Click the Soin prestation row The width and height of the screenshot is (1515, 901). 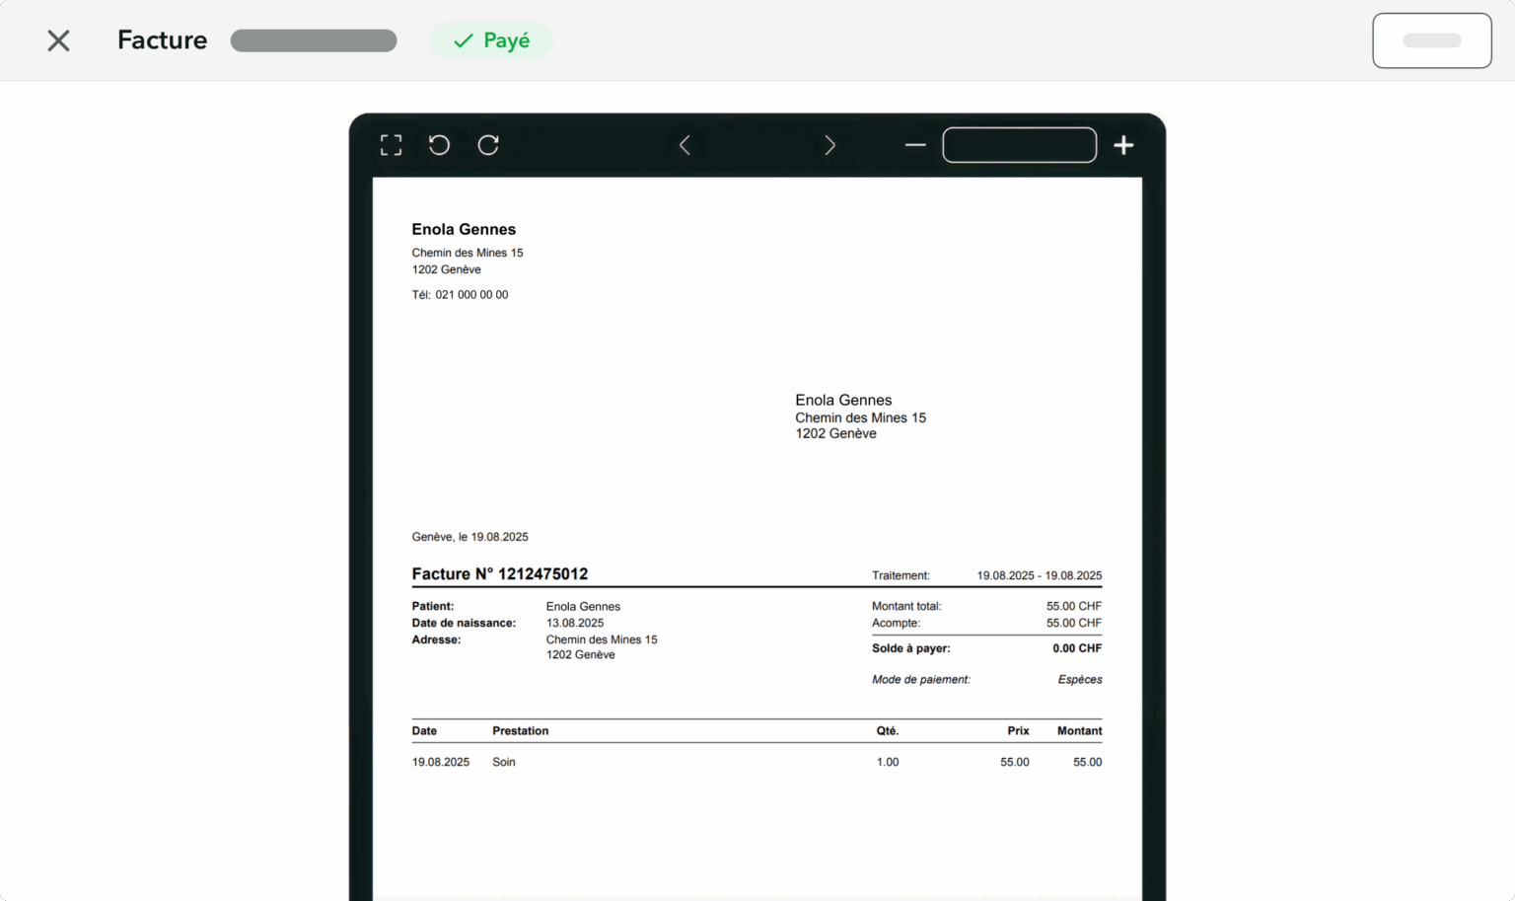(x=503, y=762)
